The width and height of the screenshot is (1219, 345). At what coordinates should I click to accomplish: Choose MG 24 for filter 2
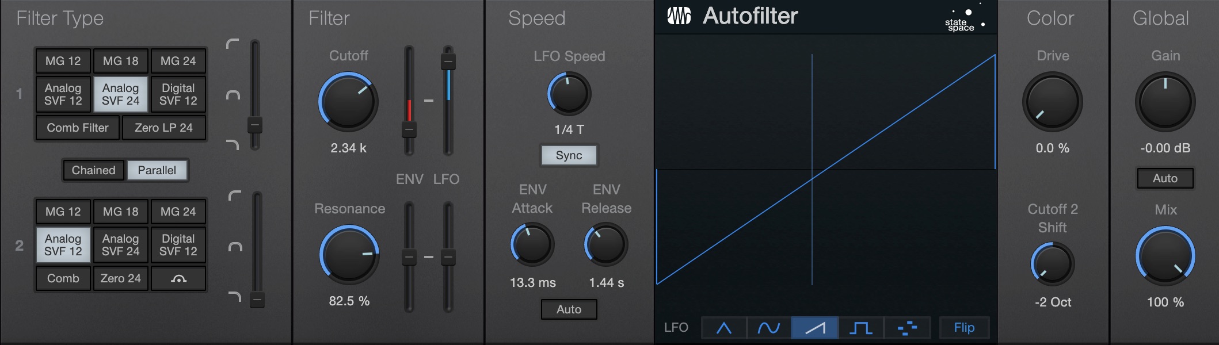click(178, 212)
